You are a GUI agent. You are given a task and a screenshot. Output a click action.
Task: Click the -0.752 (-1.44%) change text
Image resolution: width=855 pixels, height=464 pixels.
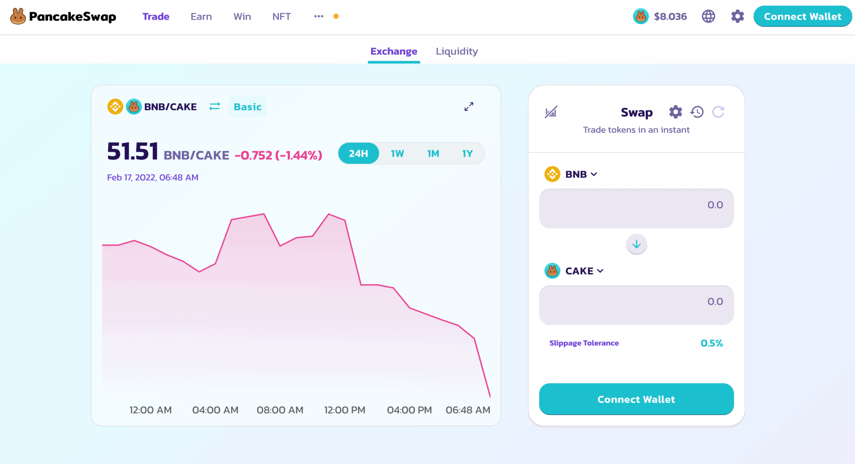pos(278,155)
